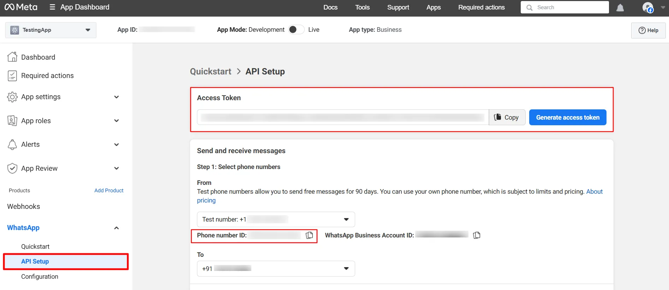Click the Alerts bell icon in sidebar
Image resolution: width=669 pixels, height=290 pixels.
(x=12, y=144)
